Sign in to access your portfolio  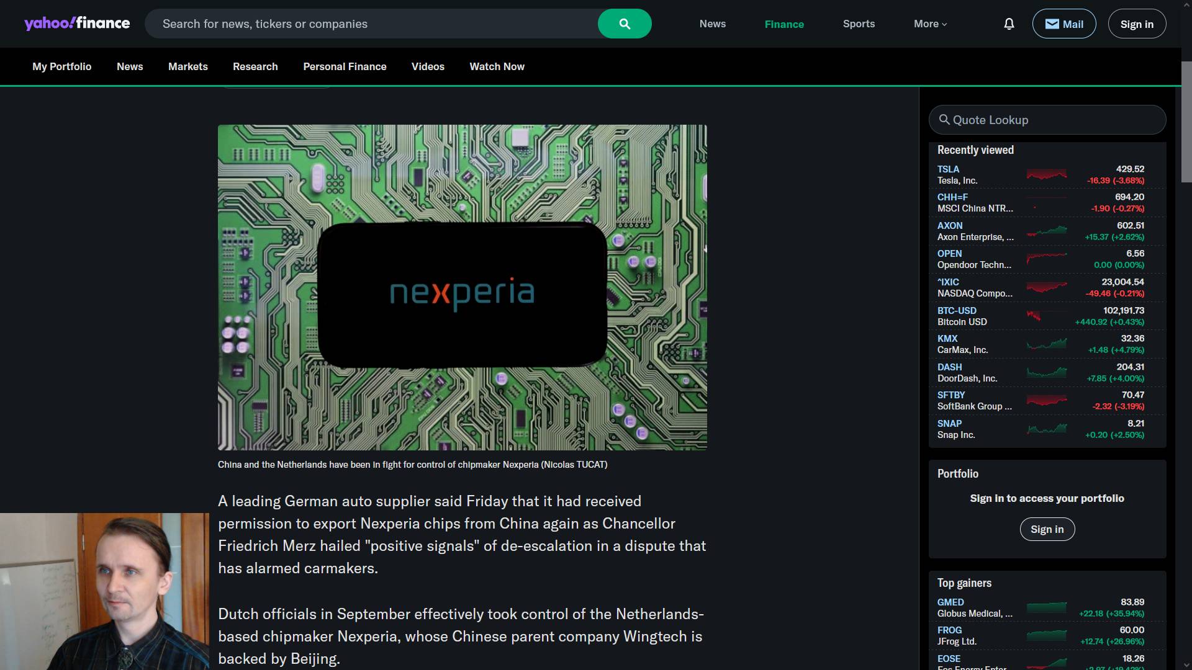[1047, 529]
